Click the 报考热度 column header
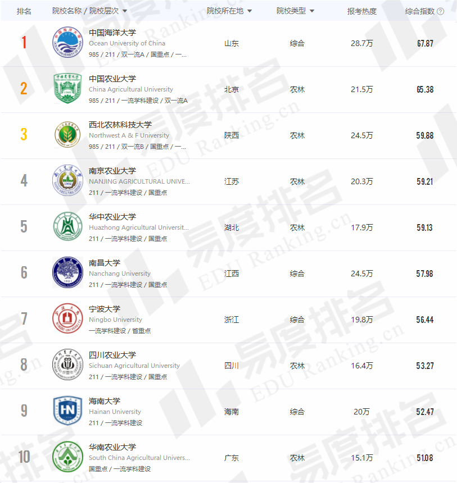 [x=361, y=11]
